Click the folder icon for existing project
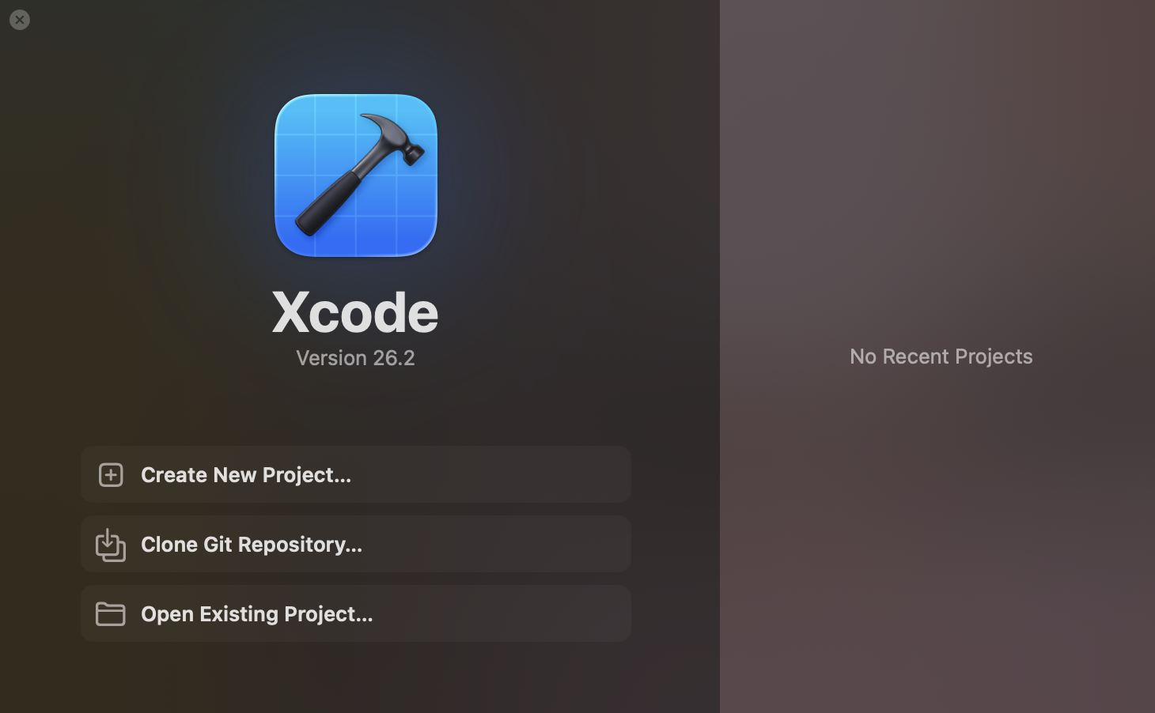The image size is (1155, 713). pyautogui.click(x=111, y=614)
